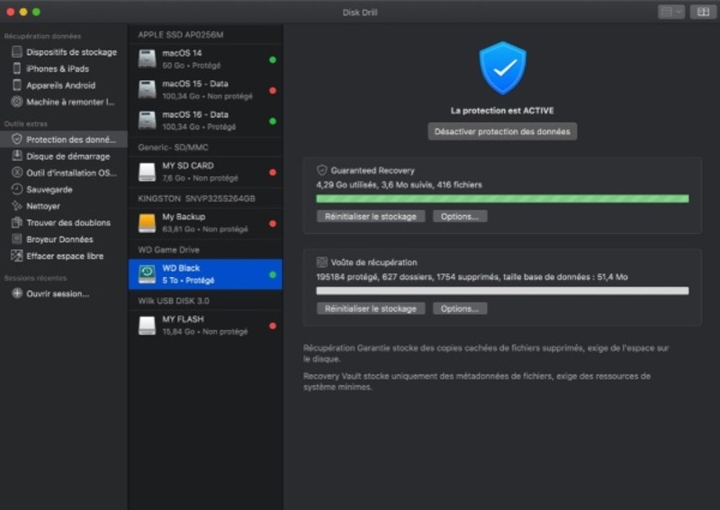The image size is (720, 510).
Task: Select Disque de démarrage in sidebar
Action: [64, 157]
